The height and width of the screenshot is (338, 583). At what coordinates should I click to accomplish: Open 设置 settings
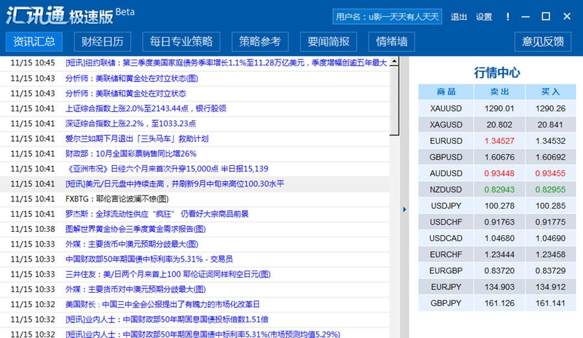click(484, 17)
